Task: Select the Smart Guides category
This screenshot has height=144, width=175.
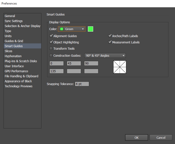Action: 22,46
